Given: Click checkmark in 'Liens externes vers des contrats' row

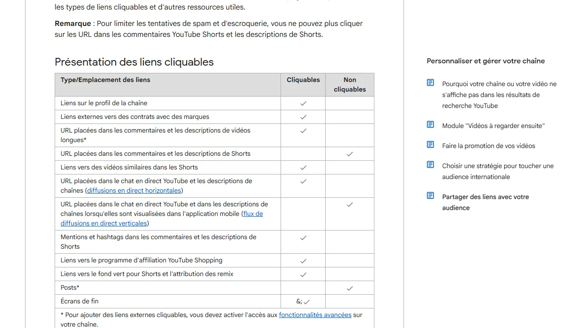Looking at the screenshot, I should pos(303,117).
